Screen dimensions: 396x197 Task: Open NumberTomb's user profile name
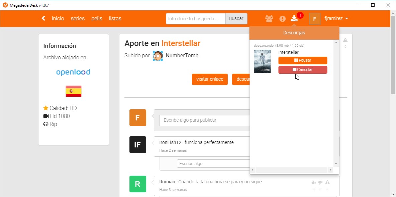click(x=182, y=56)
